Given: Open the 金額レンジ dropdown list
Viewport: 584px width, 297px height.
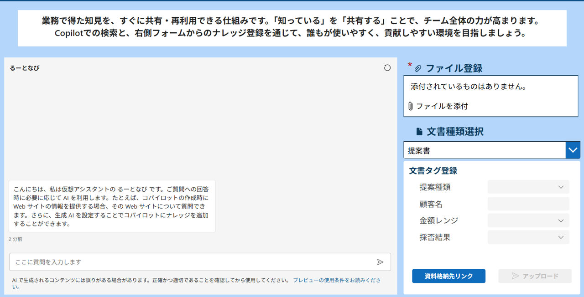Looking at the screenshot, I should pos(528,220).
